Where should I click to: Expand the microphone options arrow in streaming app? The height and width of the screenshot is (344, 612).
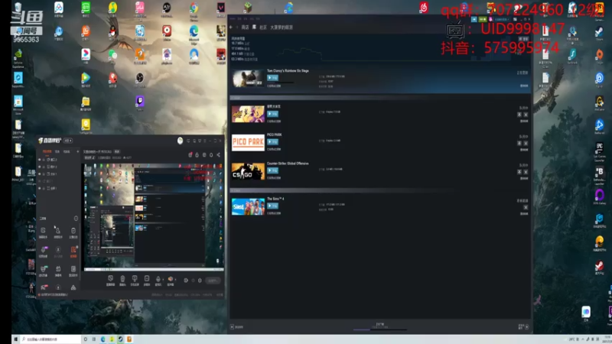click(x=163, y=279)
